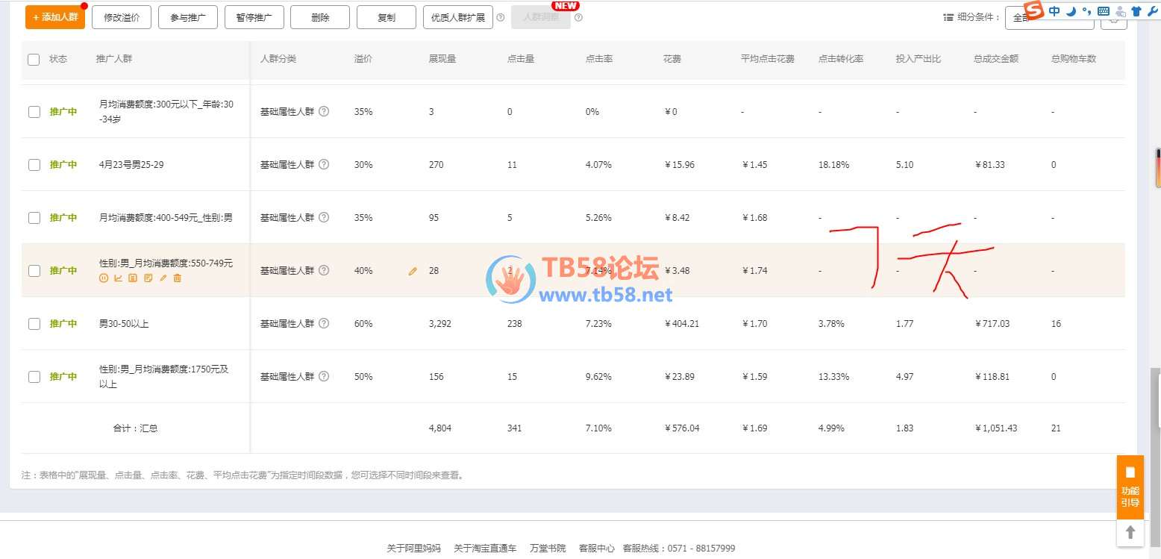The width and height of the screenshot is (1161, 559).
Task: Click help icon beside 优质人群扩展 button
Action: [x=501, y=17]
